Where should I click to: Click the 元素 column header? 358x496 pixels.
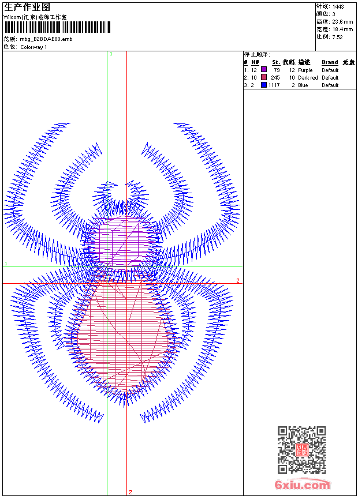point(349,62)
